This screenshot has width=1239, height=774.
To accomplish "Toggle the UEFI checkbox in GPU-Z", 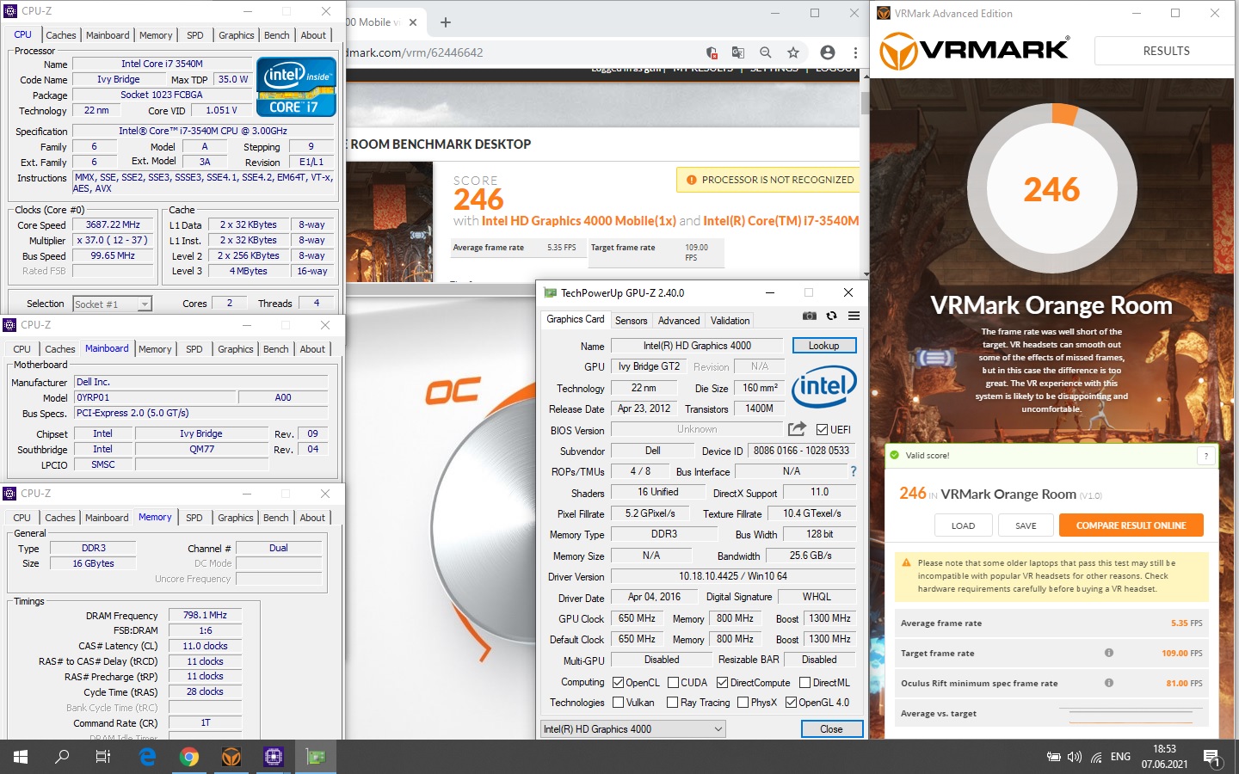I will coord(822,429).
